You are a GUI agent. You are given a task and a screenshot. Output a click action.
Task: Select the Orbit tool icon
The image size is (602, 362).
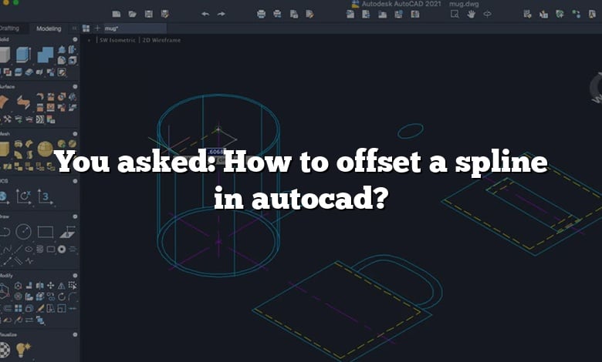487,14
